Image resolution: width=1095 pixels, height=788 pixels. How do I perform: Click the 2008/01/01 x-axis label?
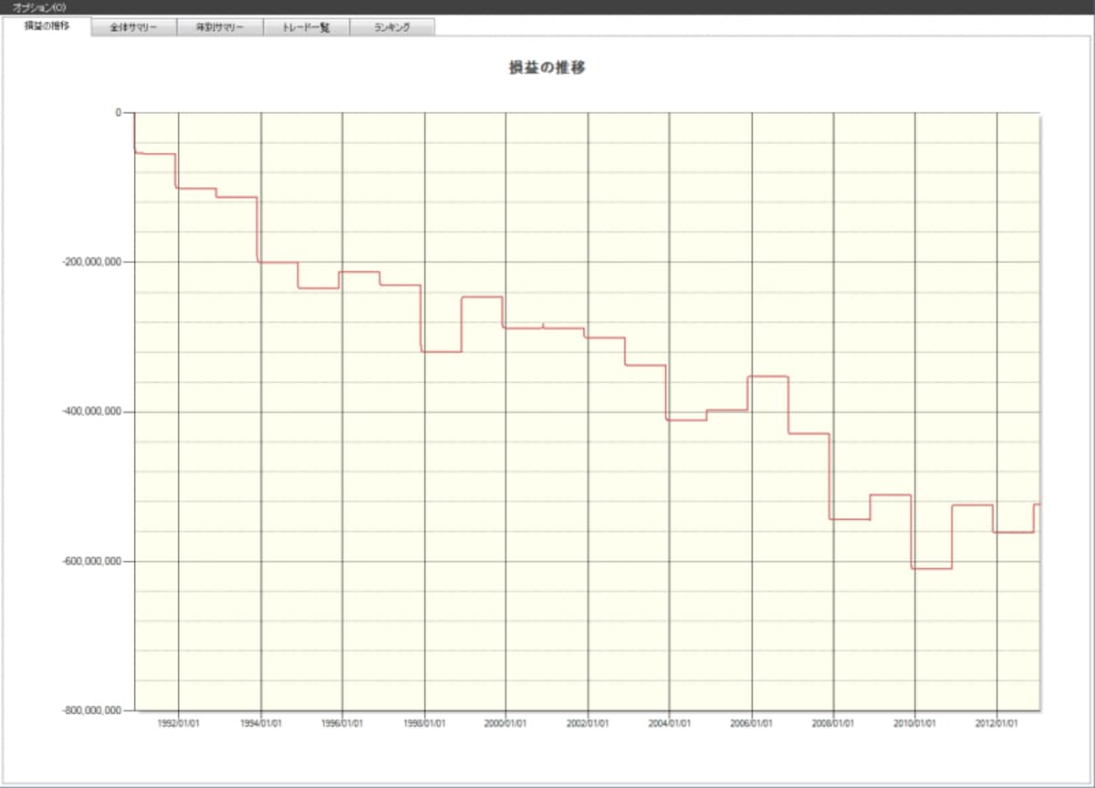tap(833, 724)
